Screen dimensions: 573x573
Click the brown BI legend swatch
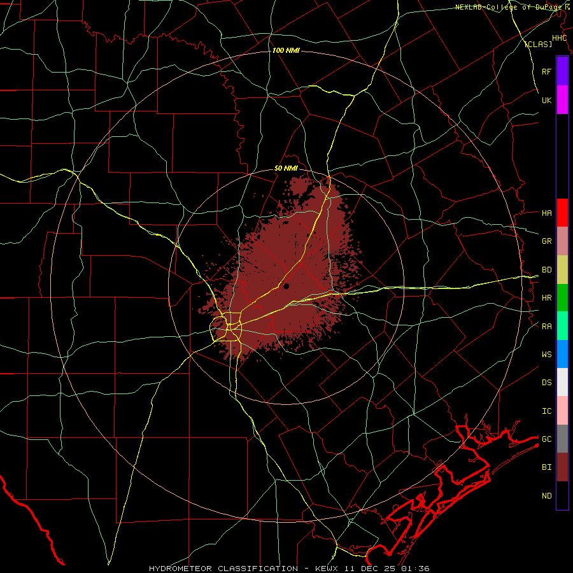click(562, 467)
